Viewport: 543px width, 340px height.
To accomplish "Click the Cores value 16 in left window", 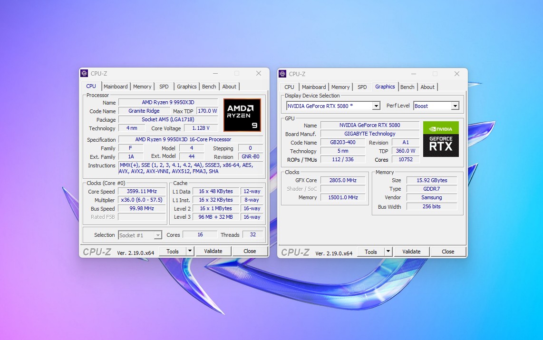I will [x=200, y=234].
